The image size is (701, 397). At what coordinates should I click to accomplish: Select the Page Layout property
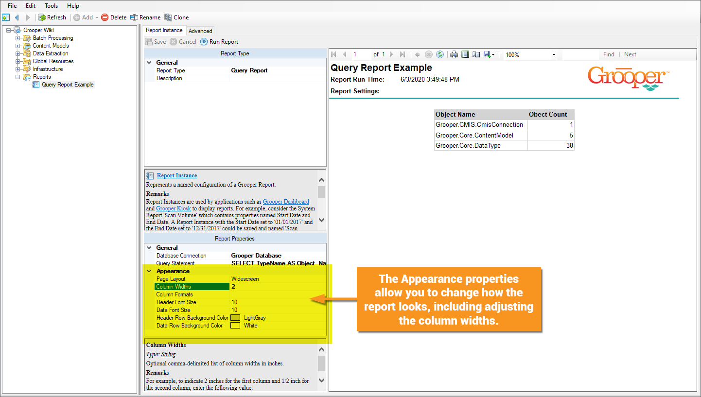[x=235, y=279]
